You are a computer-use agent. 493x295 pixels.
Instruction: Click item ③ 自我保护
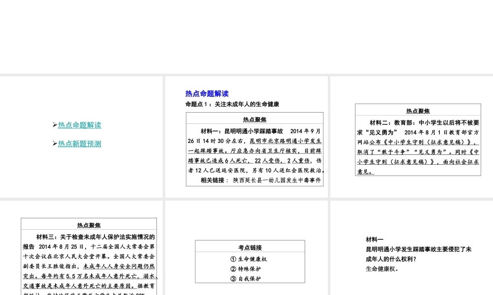tap(246, 279)
